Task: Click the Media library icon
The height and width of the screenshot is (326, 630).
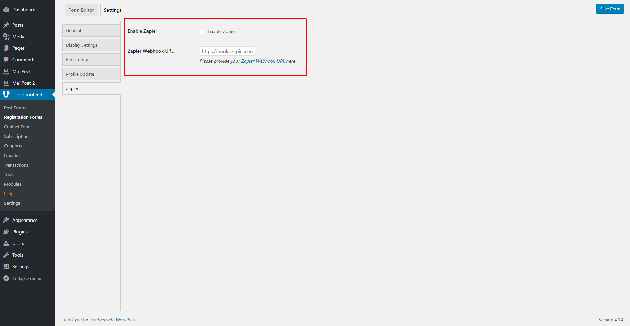Action: point(6,37)
